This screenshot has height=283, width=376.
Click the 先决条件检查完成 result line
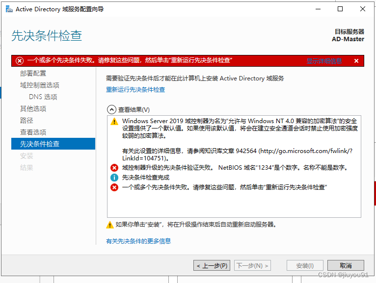tap(146, 178)
